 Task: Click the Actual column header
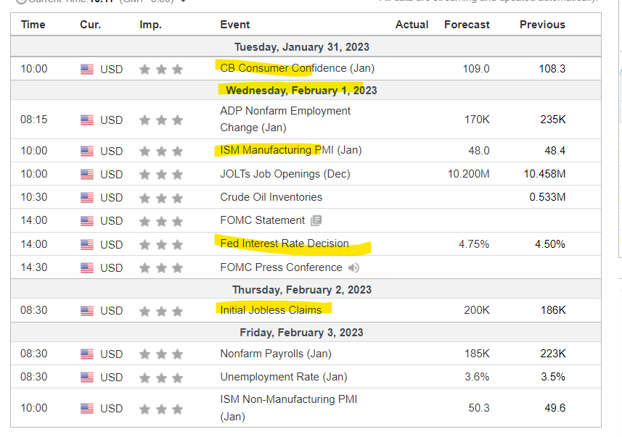(x=412, y=25)
